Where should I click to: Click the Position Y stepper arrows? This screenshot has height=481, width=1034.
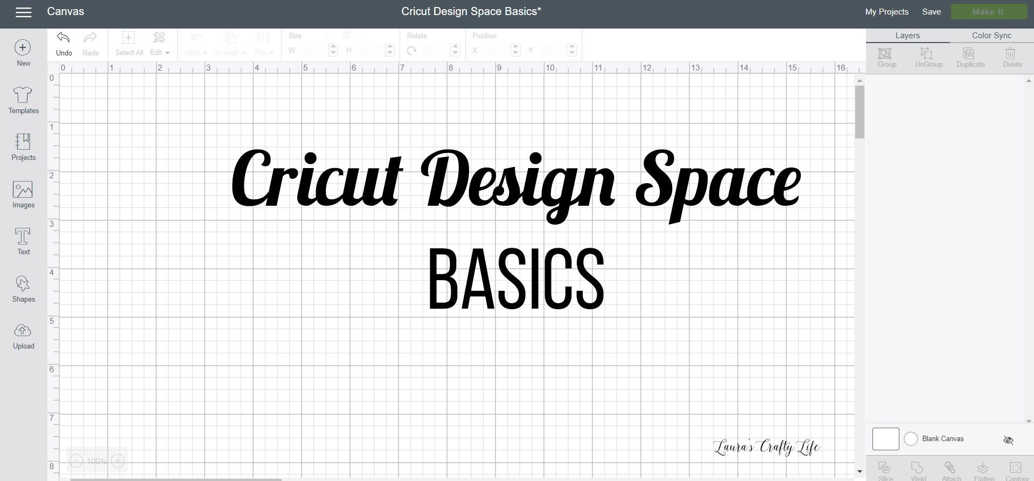(572, 50)
